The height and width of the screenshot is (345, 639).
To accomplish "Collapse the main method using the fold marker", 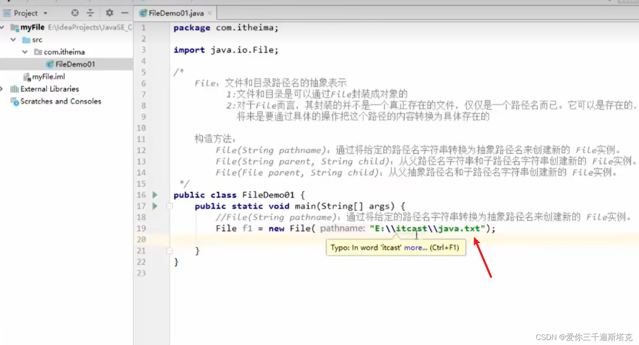I will 169,206.
